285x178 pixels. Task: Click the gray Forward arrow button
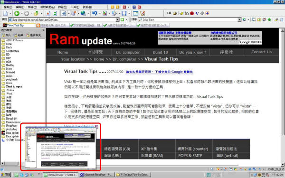27,13
